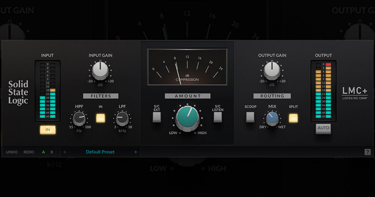Enable the S/C EXT sidechain button
The image size is (375, 197).
tap(157, 117)
